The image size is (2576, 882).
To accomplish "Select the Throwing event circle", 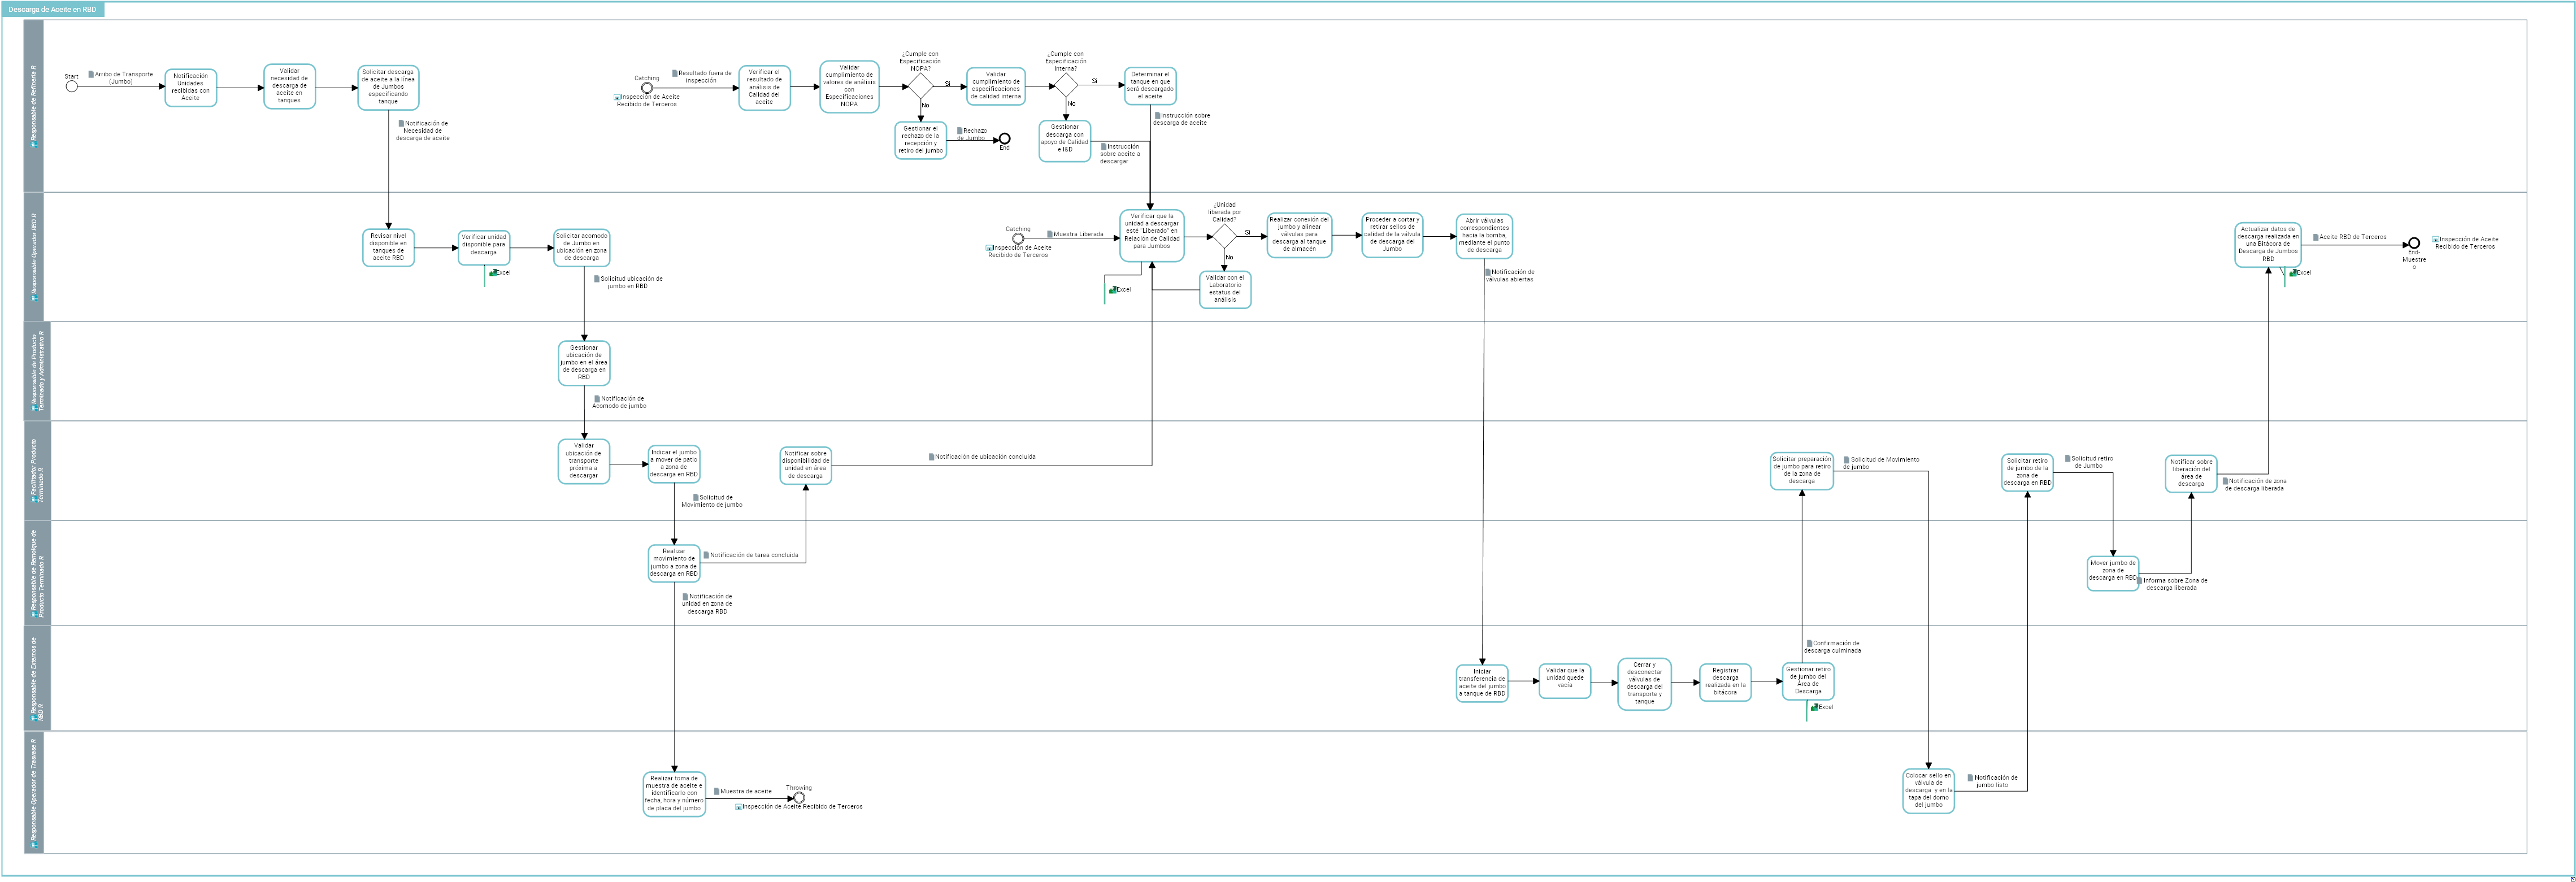I will (x=798, y=798).
